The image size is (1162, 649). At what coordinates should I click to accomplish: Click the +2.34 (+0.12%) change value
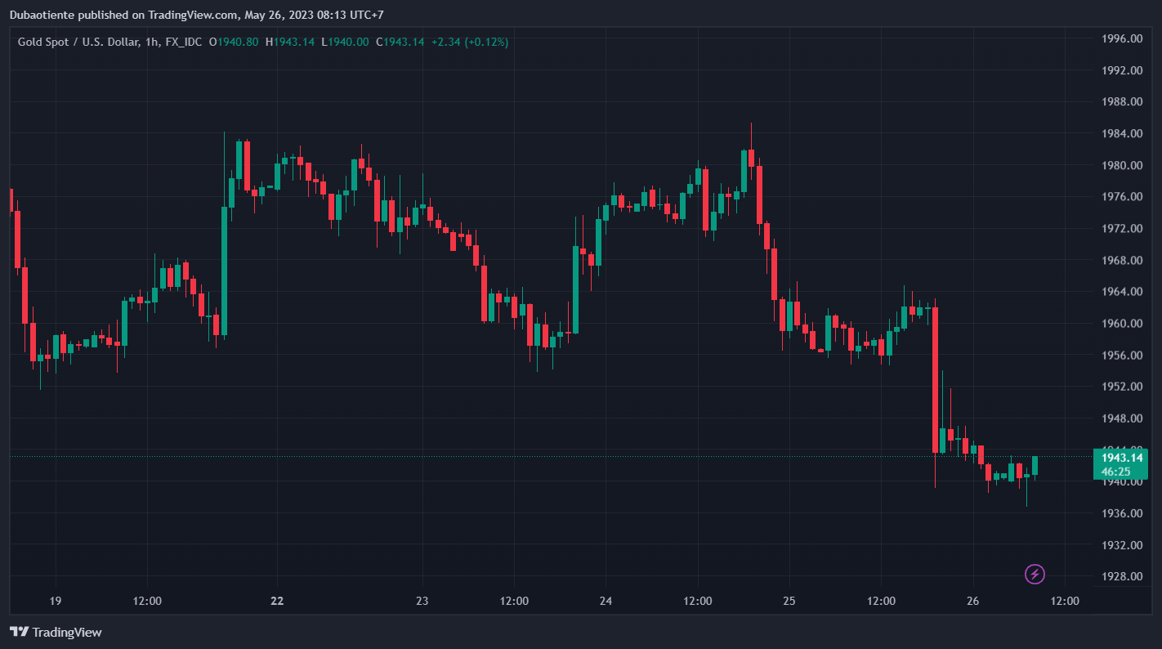pyautogui.click(x=470, y=42)
